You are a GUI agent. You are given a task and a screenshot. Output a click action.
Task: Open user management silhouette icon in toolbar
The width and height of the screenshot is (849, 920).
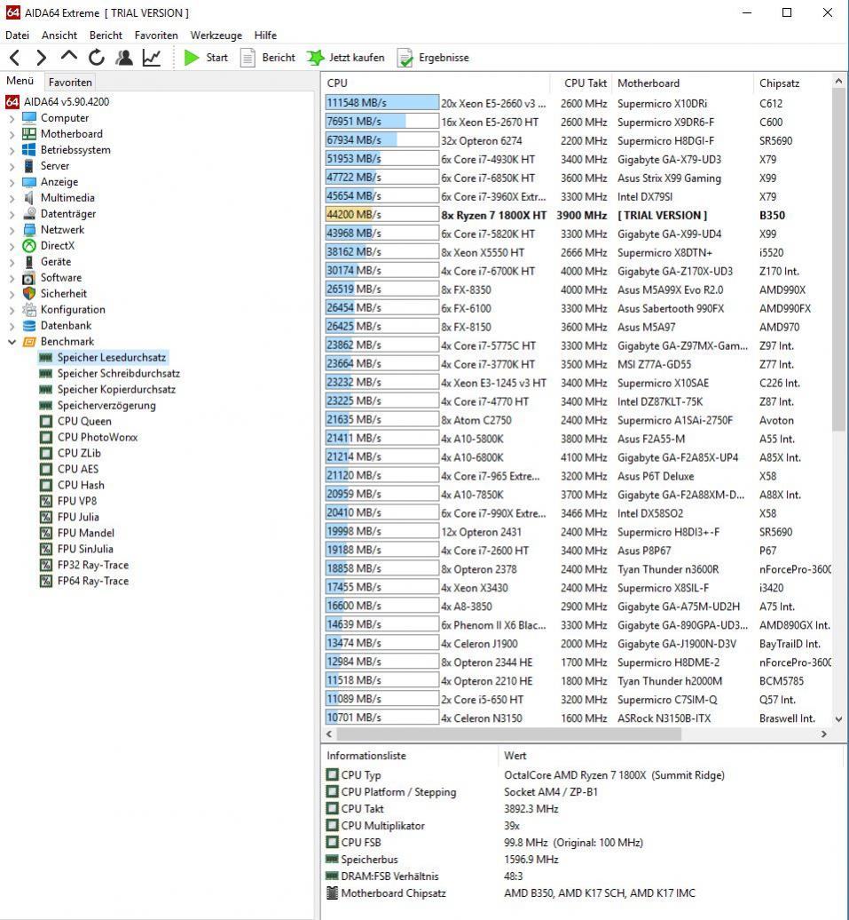pos(124,58)
